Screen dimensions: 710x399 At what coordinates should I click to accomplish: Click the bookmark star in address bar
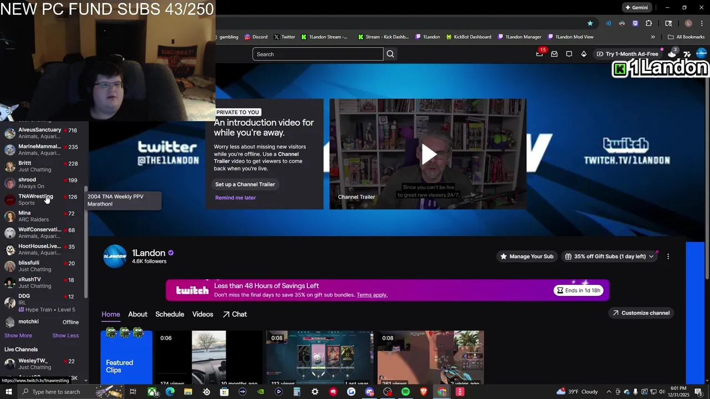click(x=590, y=23)
